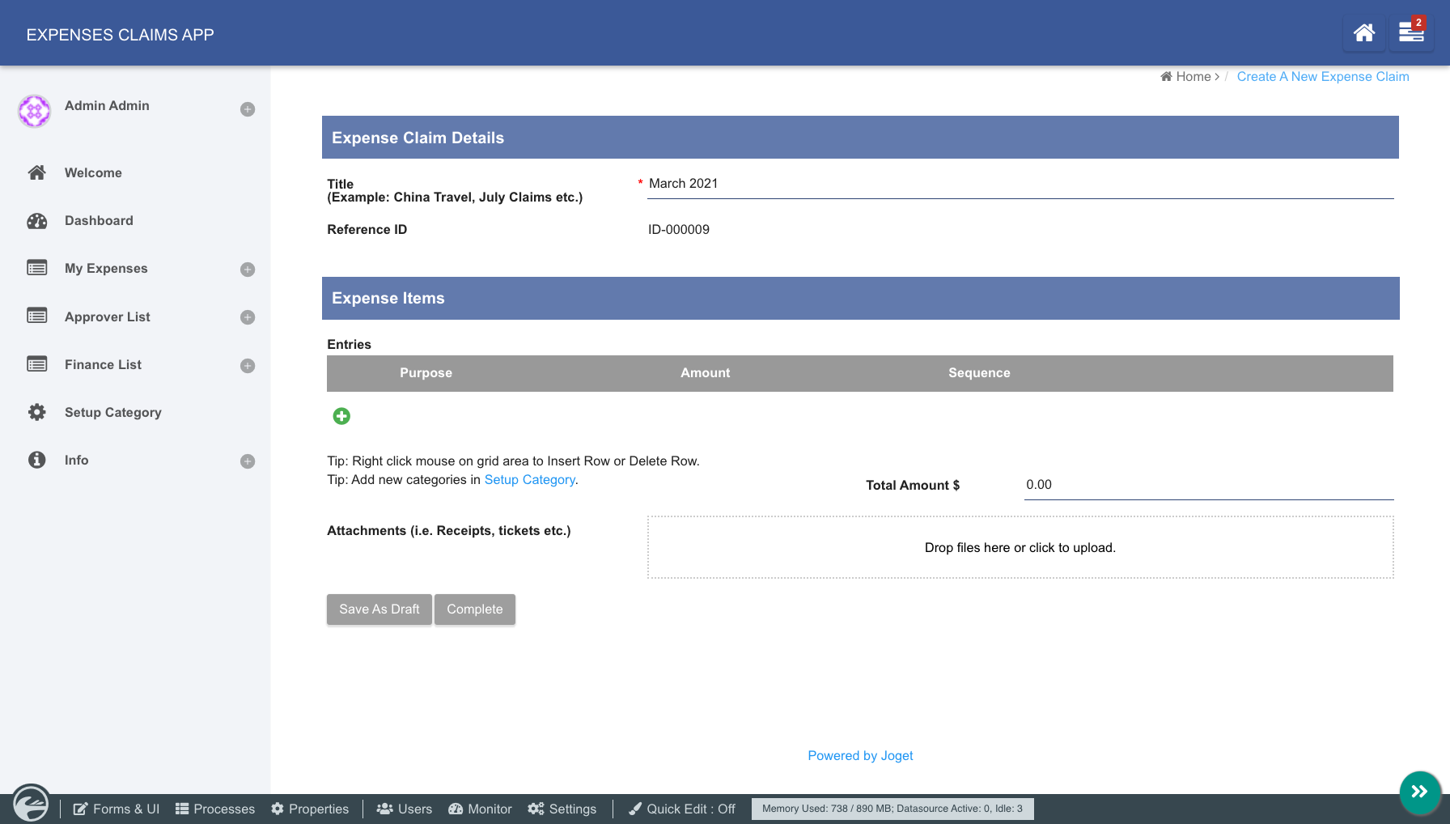Open Forms & UI in admin bar
1450x824 pixels.
(x=117, y=809)
